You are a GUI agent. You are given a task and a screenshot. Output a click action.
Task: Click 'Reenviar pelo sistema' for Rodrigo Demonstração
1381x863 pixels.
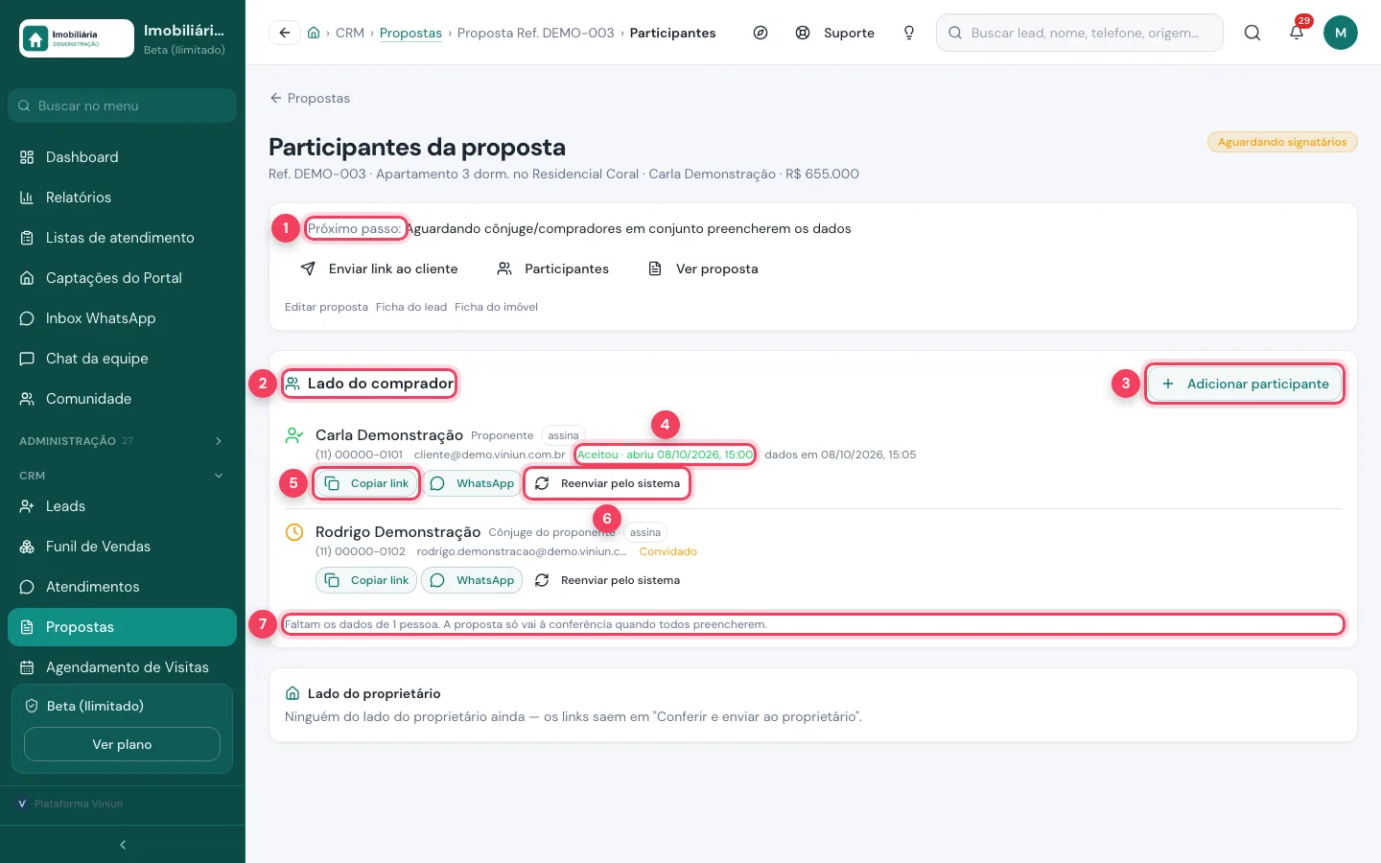tap(607, 580)
